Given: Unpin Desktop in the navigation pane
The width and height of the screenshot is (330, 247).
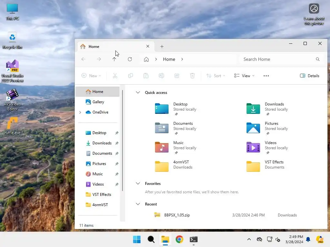Looking at the screenshot, I should [x=117, y=133].
